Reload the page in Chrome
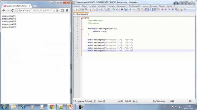This screenshot has width=197, height=110. click(x=12, y=11)
